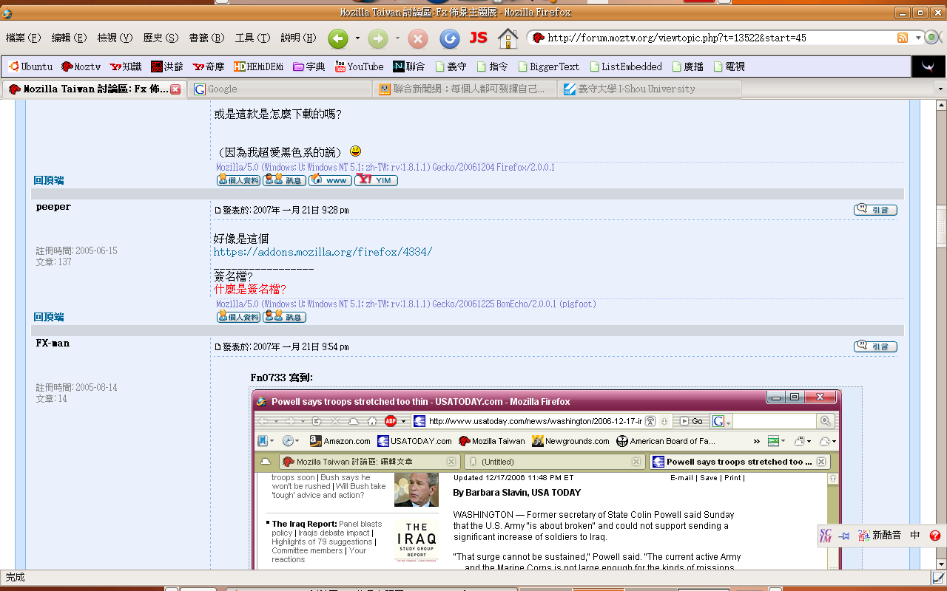The height and width of the screenshot is (591, 947).
Task: Open the 書籤 (Bookmarks) menu
Action: 206,38
